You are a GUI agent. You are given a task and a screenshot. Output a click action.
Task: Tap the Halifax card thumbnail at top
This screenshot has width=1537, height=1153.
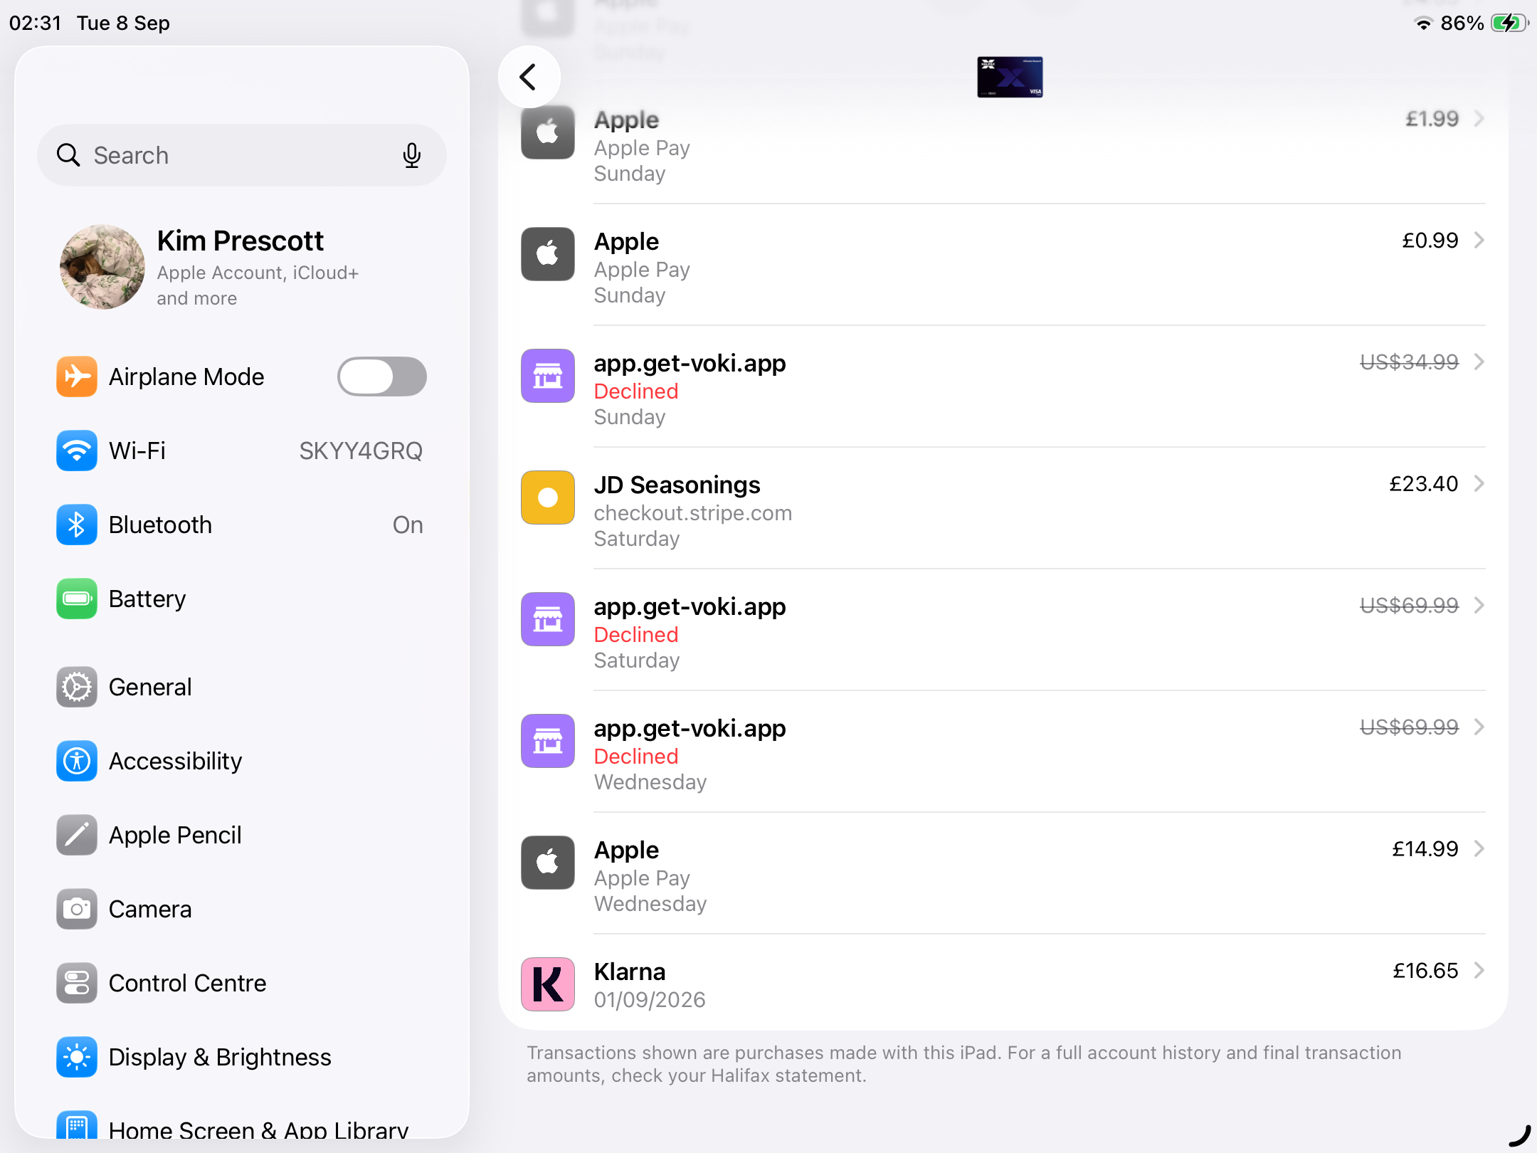[1010, 77]
